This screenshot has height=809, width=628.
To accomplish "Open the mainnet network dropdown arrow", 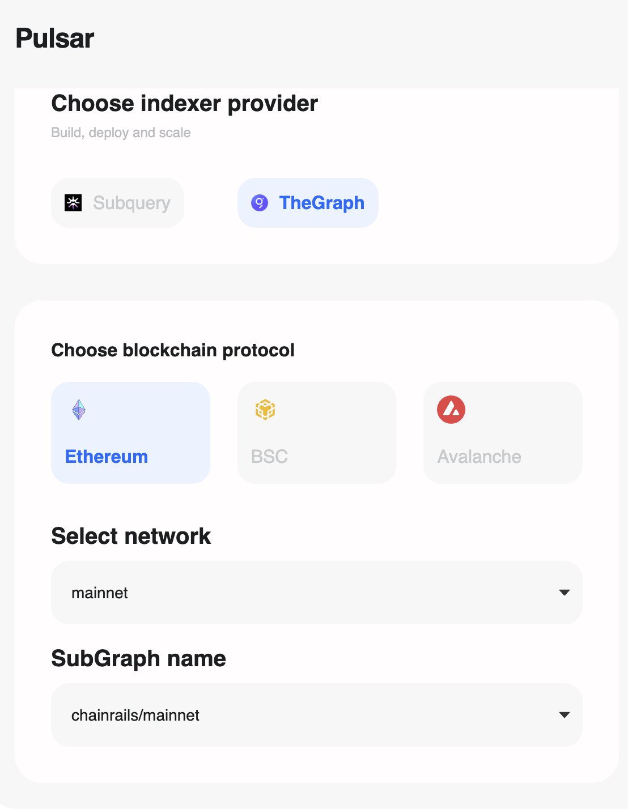I will point(564,592).
